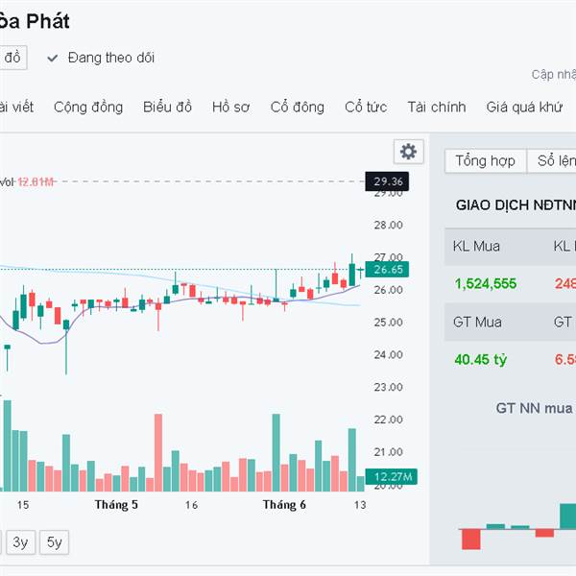The image size is (576, 576).
Task: Click the 29.36 price label on axis
Action: click(387, 181)
